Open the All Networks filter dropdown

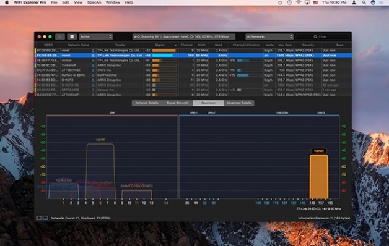pos(269,36)
